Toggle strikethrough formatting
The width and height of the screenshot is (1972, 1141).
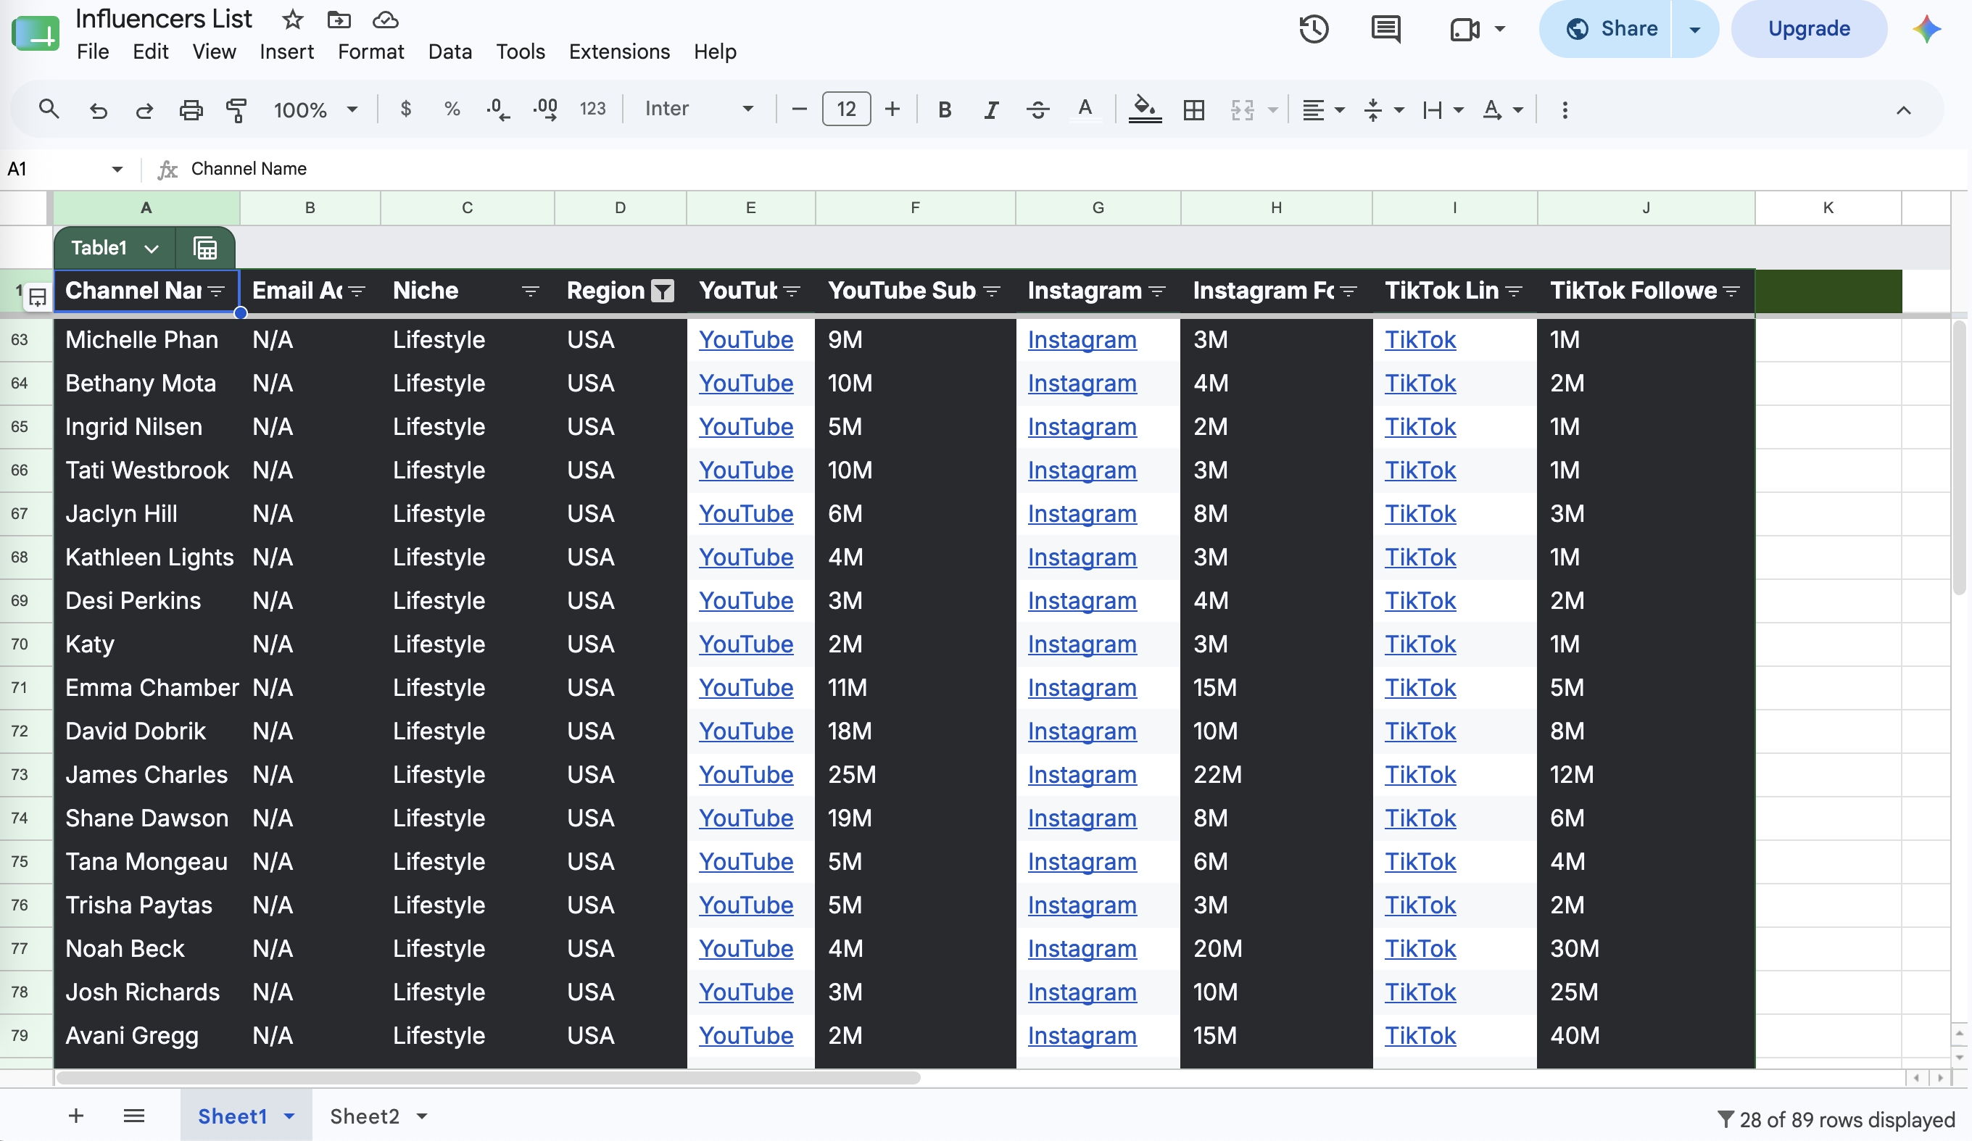point(1038,109)
